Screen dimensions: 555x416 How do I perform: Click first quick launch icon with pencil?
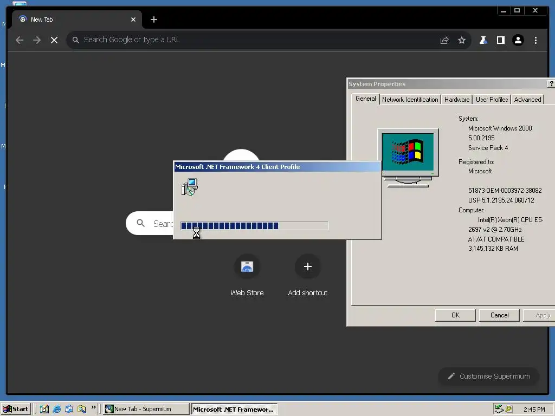44,409
